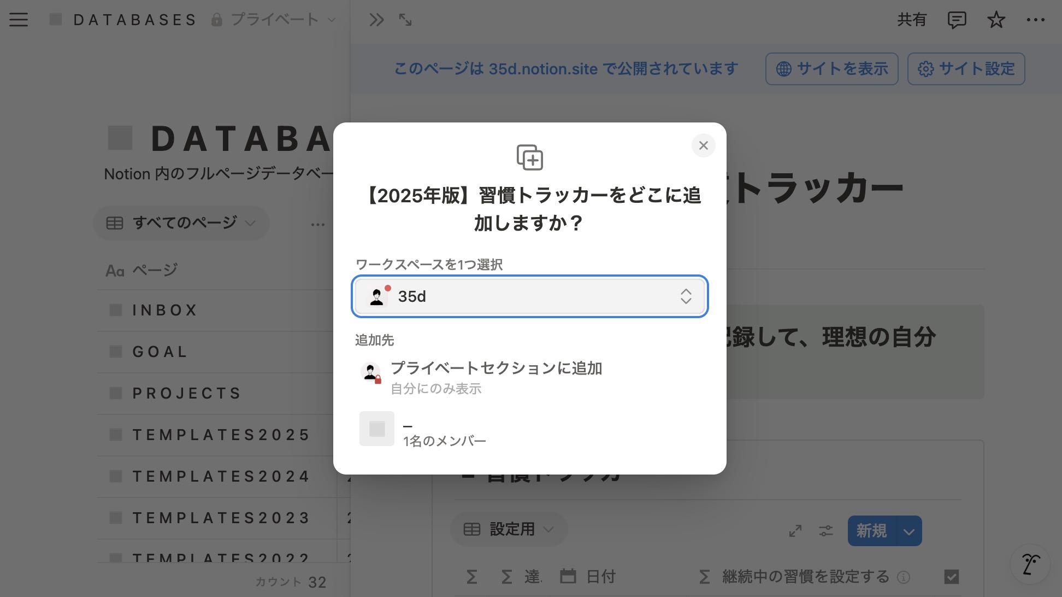Screen dimensions: 1062x597
Task: Click the ページ column header
Action: tap(142, 270)
